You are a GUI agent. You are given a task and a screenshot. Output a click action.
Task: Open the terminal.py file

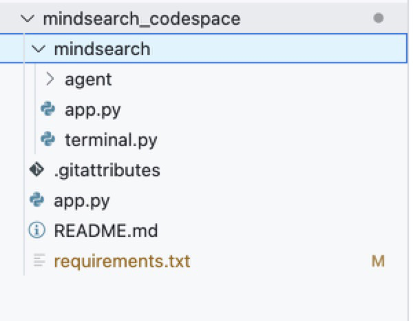111,141
